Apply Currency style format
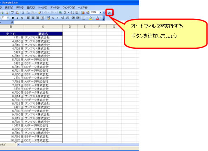The height and width of the screenshot is (151, 208). 48,18
